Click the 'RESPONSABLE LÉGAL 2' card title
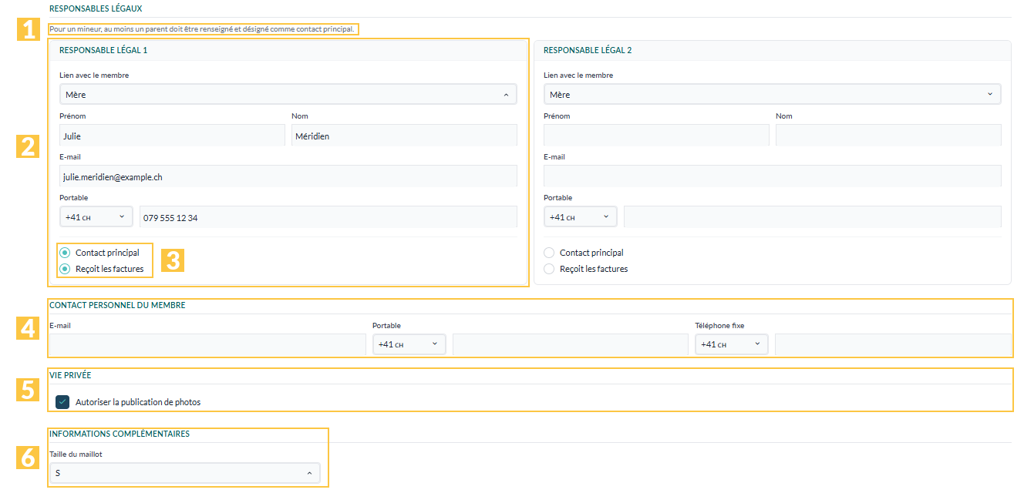 588,50
